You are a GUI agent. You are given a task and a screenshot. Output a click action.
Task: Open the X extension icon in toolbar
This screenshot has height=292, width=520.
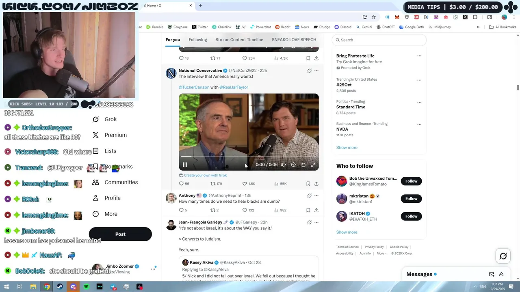pos(465,17)
